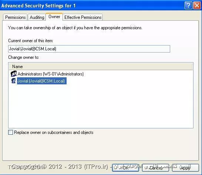Viewport: 202px width, 175px height.
Task: Click the title bar Help question mark
Action: [x=188, y=6]
